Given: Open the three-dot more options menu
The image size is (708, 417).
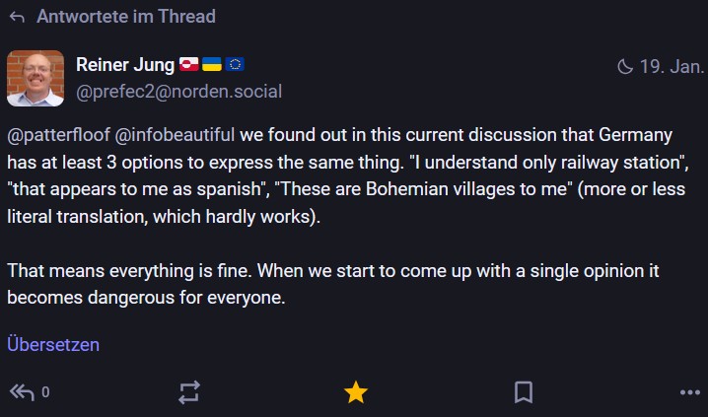Looking at the screenshot, I should coord(689,392).
